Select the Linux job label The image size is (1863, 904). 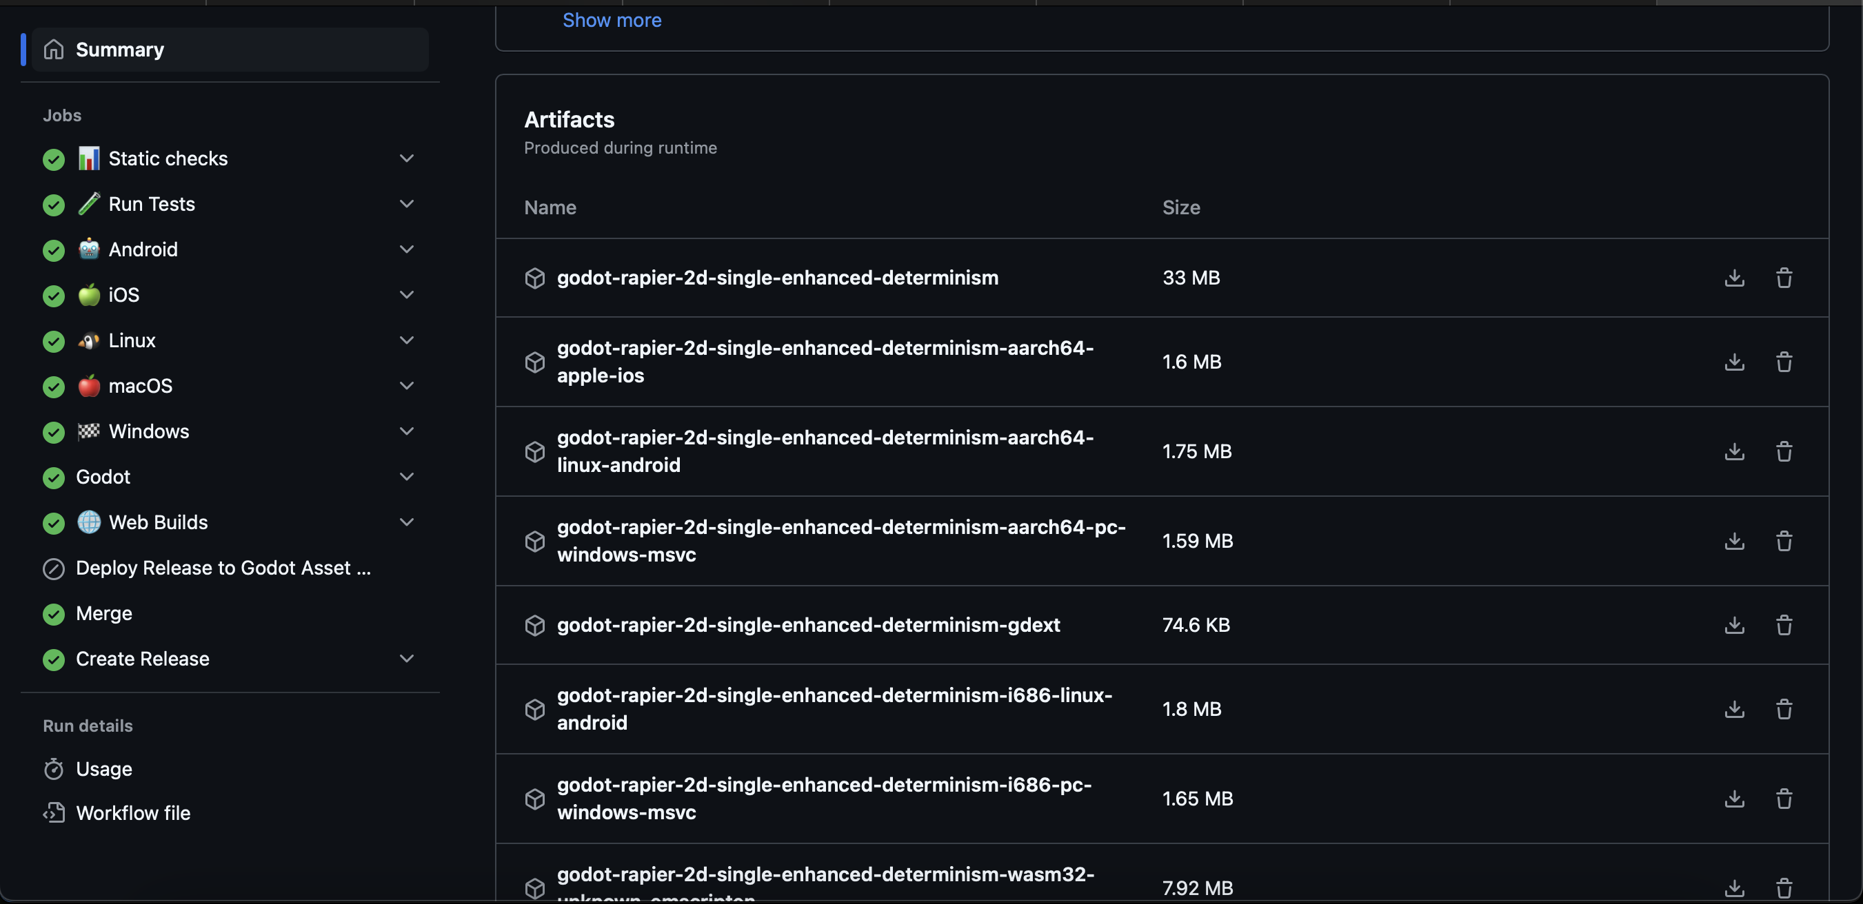coord(132,340)
